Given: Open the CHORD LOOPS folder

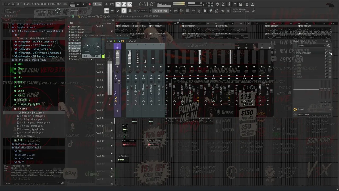Looking at the screenshot, I should tap(25, 159).
